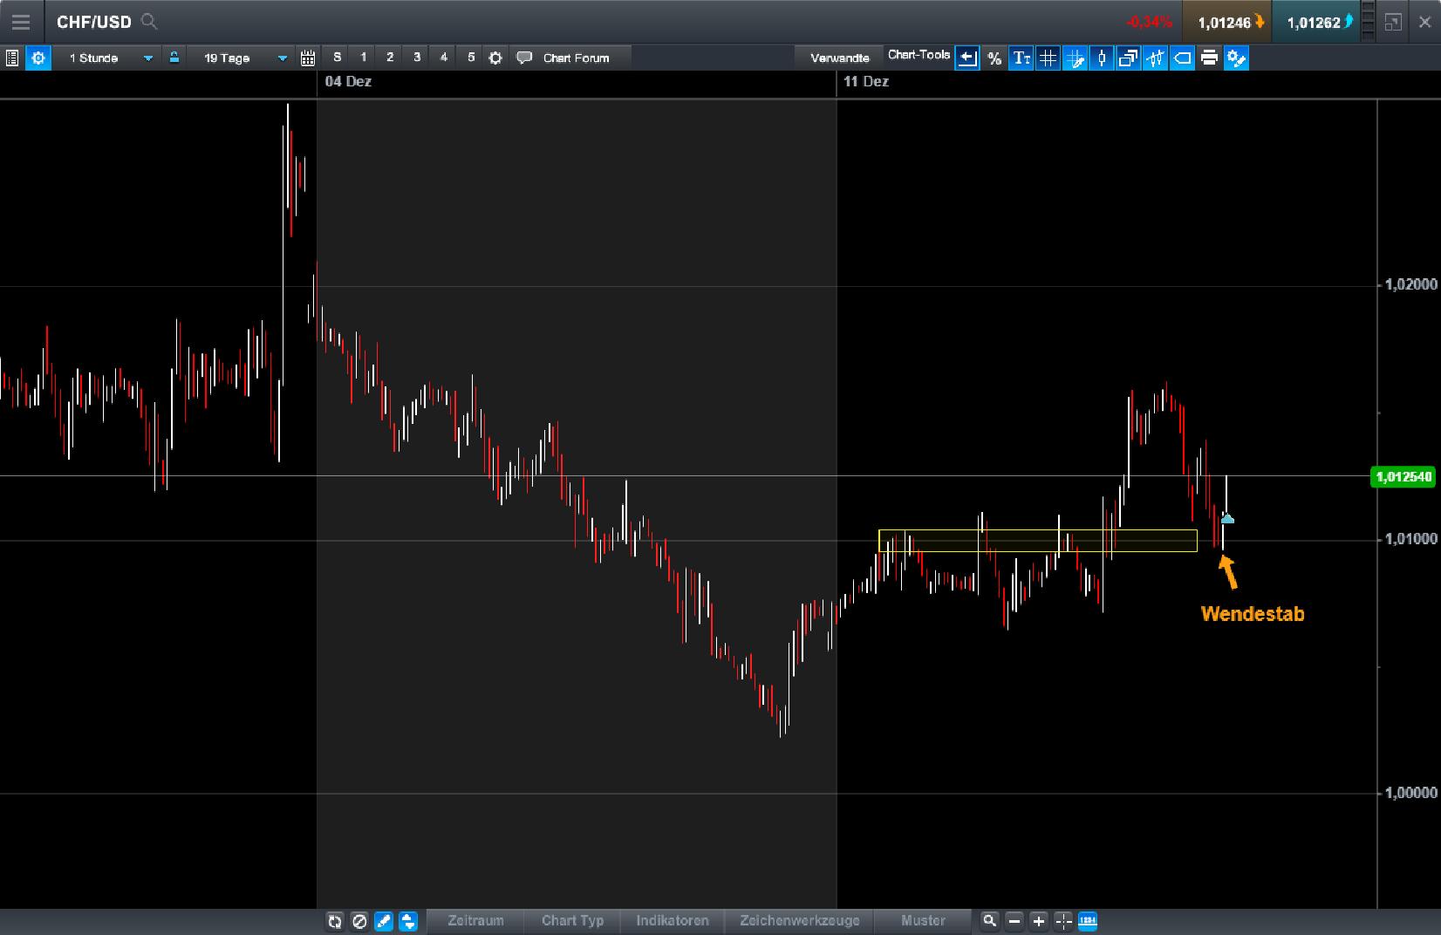Select the 5-minute timeframe button

[x=470, y=58]
